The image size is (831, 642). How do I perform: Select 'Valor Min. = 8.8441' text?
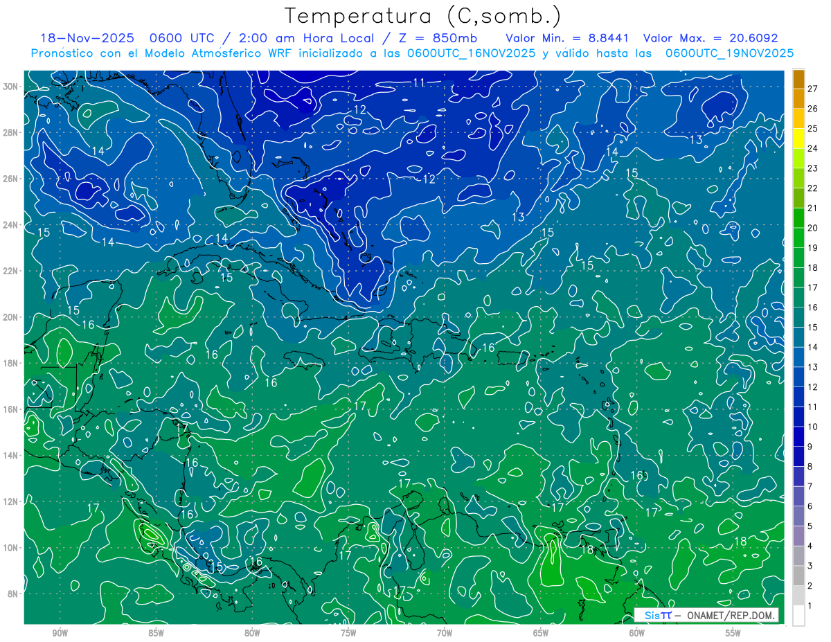(x=567, y=38)
